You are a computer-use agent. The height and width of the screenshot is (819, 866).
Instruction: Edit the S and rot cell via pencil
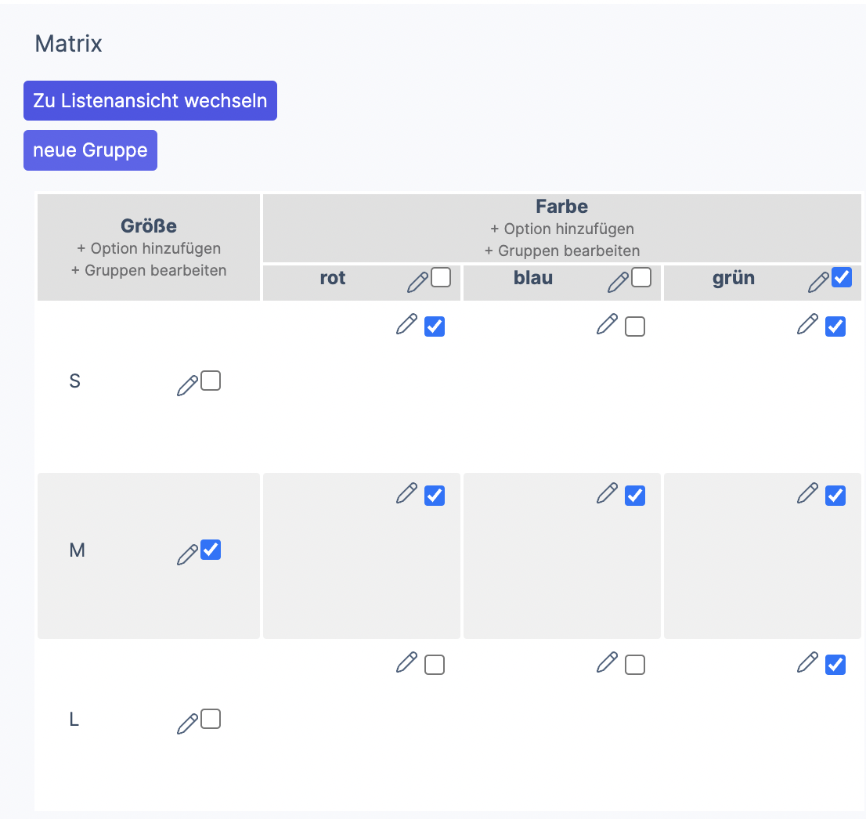point(406,324)
